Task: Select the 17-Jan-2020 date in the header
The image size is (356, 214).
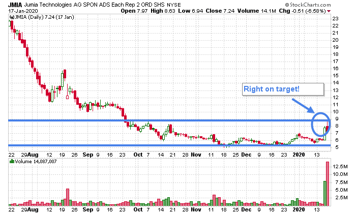Action: point(23,11)
